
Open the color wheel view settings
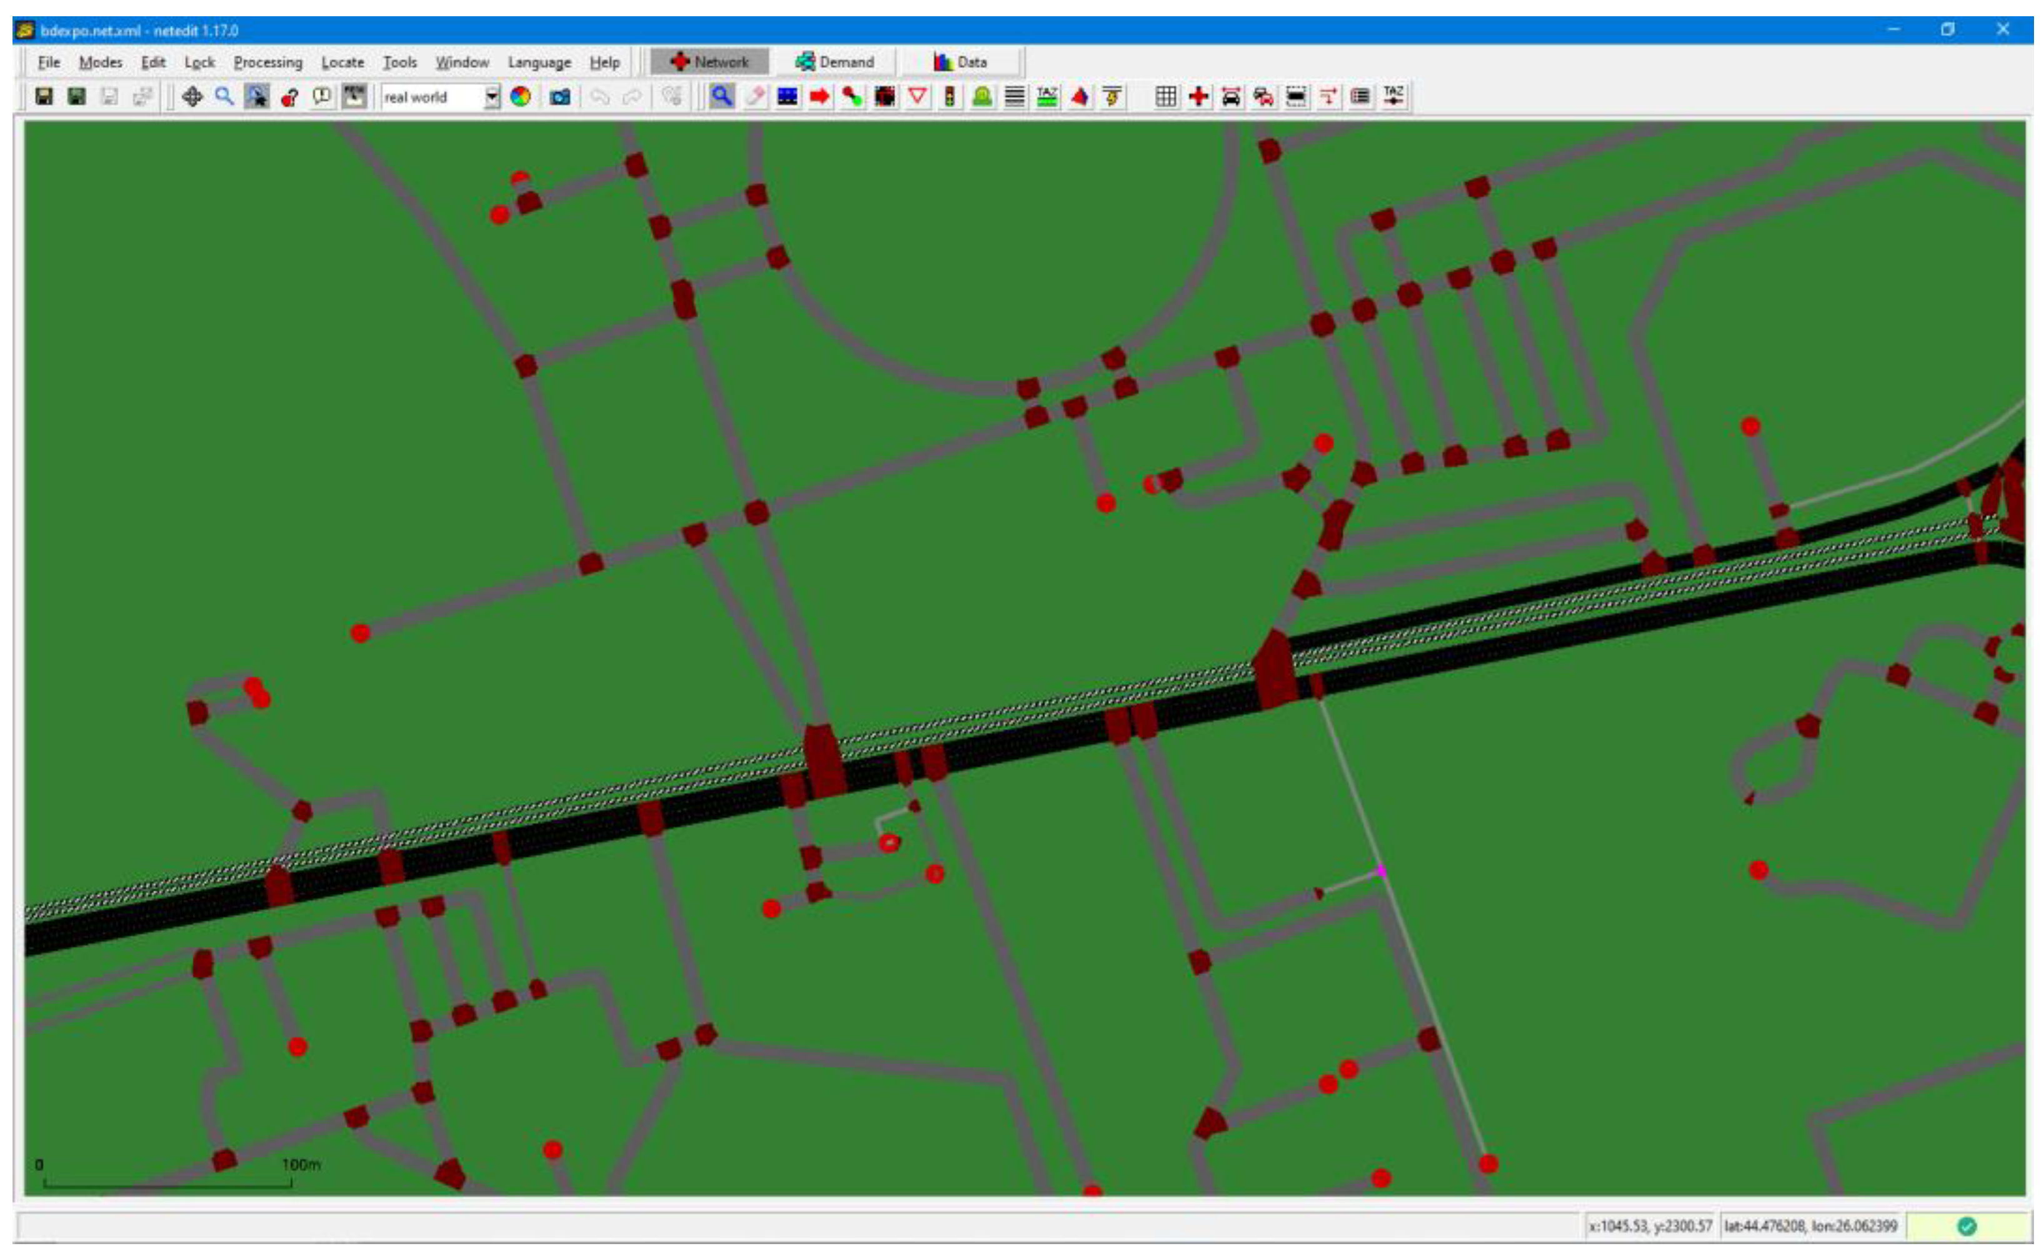(520, 97)
